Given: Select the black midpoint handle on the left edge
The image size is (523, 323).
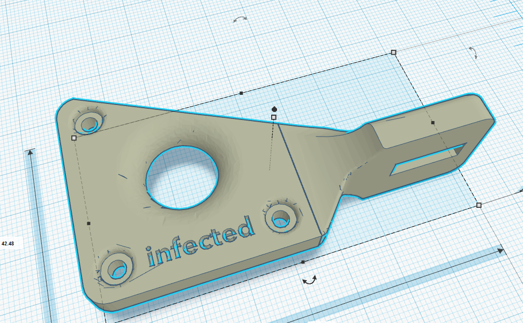Looking at the screenshot, I should coord(88,223).
